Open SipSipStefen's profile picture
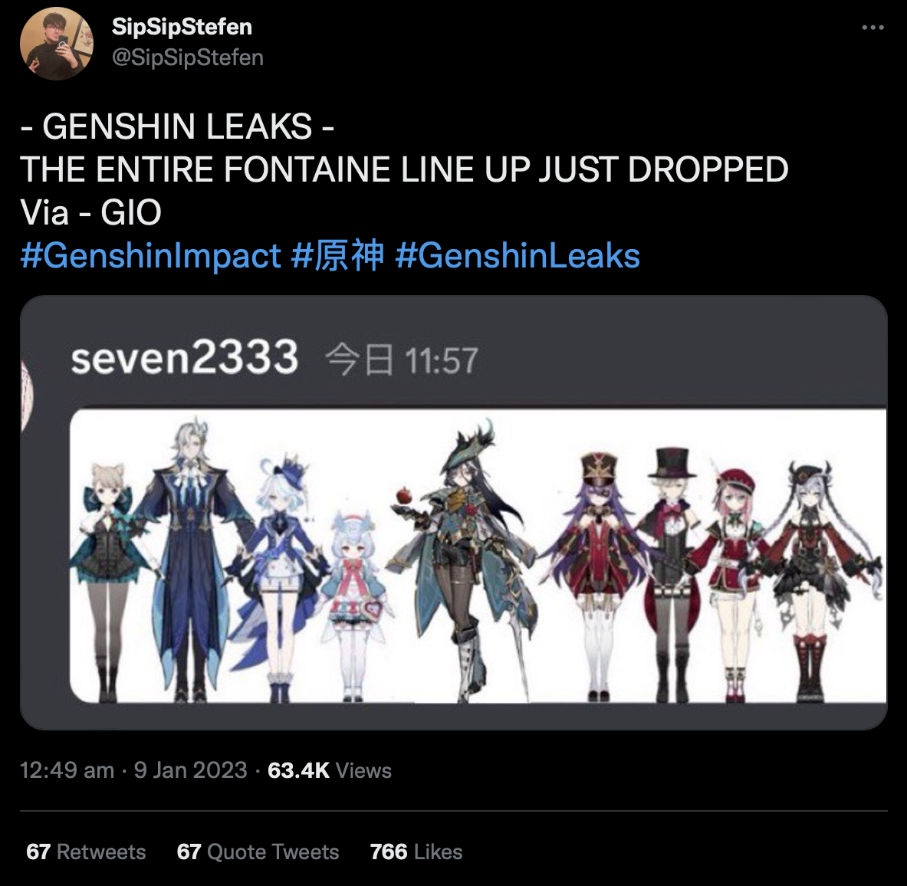 (x=57, y=44)
